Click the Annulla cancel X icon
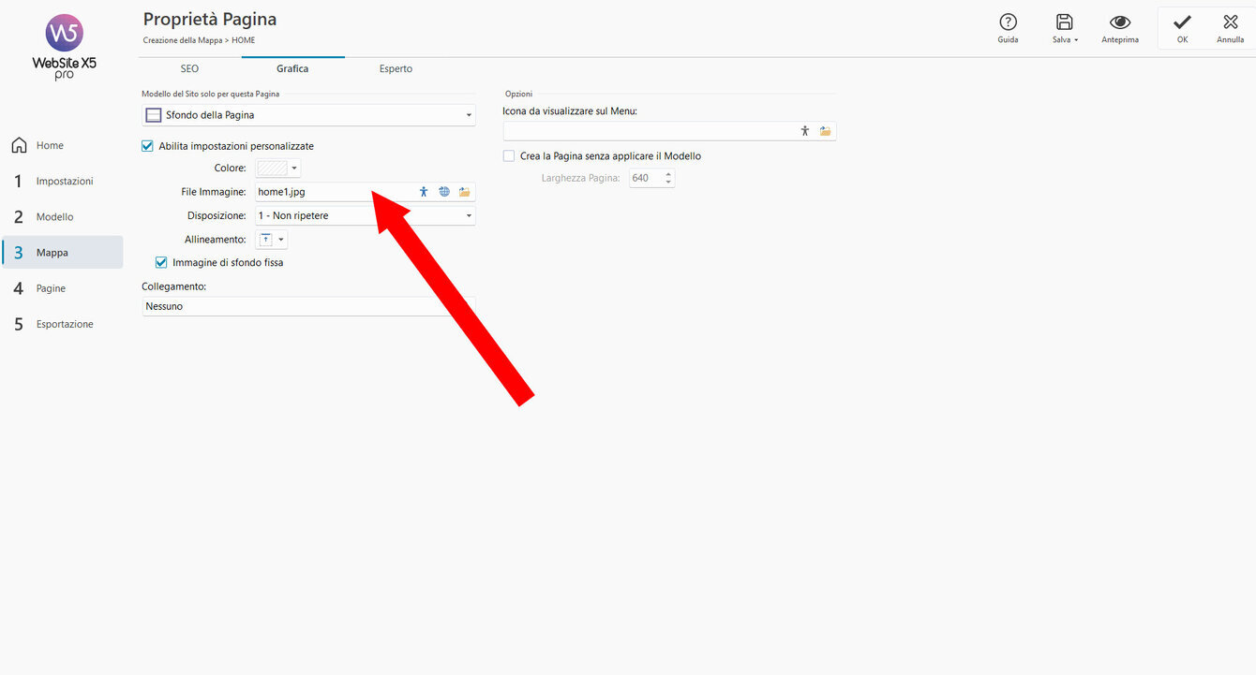Screen dimensions: 1256x675 (x=1230, y=23)
